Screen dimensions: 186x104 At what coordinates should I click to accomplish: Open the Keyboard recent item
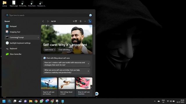tap(22, 49)
